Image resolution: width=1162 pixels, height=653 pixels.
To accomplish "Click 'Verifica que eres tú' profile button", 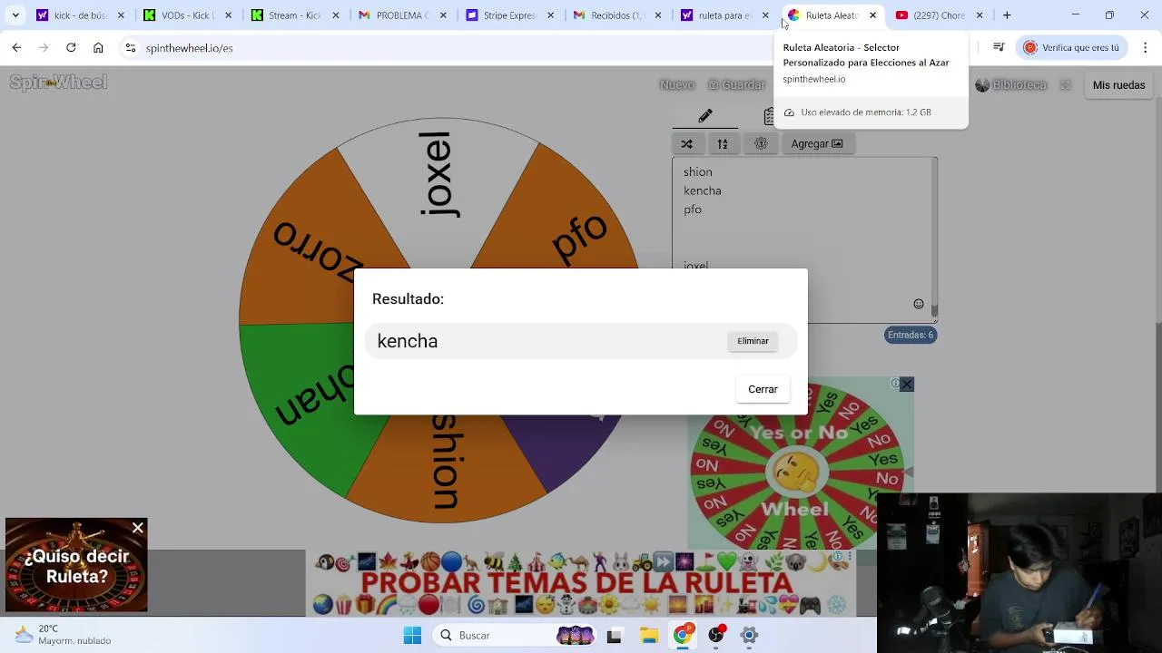I will point(1073,47).
